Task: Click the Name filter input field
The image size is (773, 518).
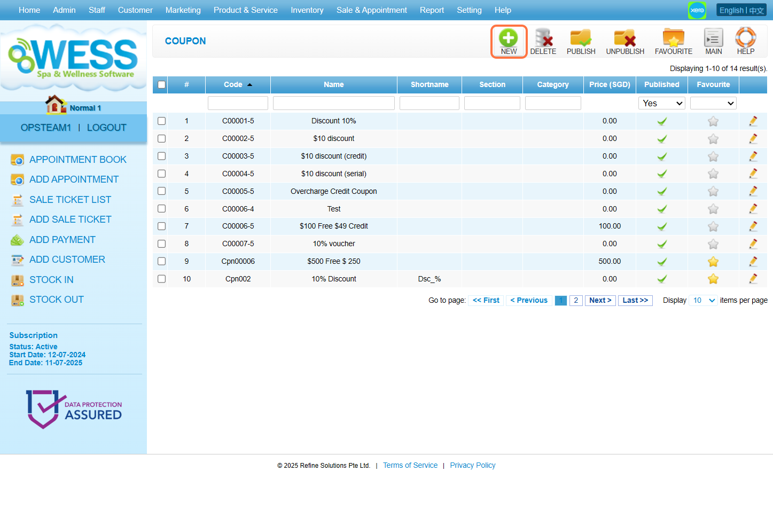Action: (x=333, y=103)
